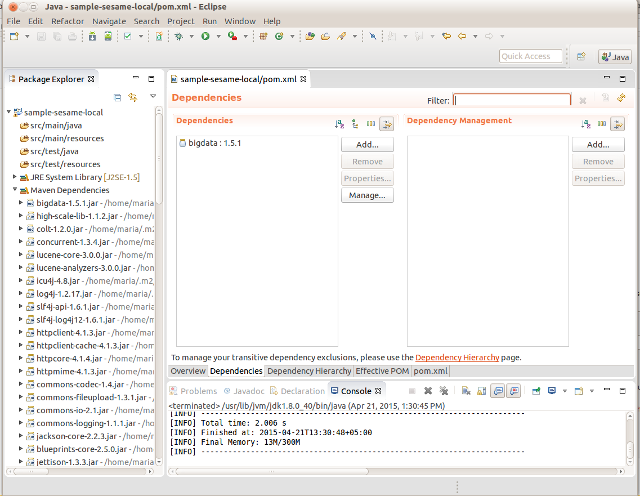Viewport: 640px width, 496px height.
Task: Collapse All in Package Explorer
Action: tap(118, 97)
